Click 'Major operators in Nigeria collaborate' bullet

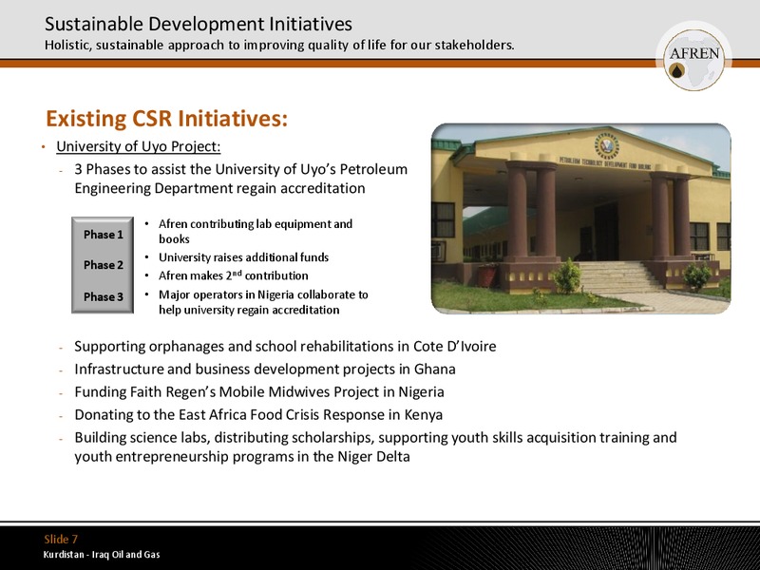(263, 302)
